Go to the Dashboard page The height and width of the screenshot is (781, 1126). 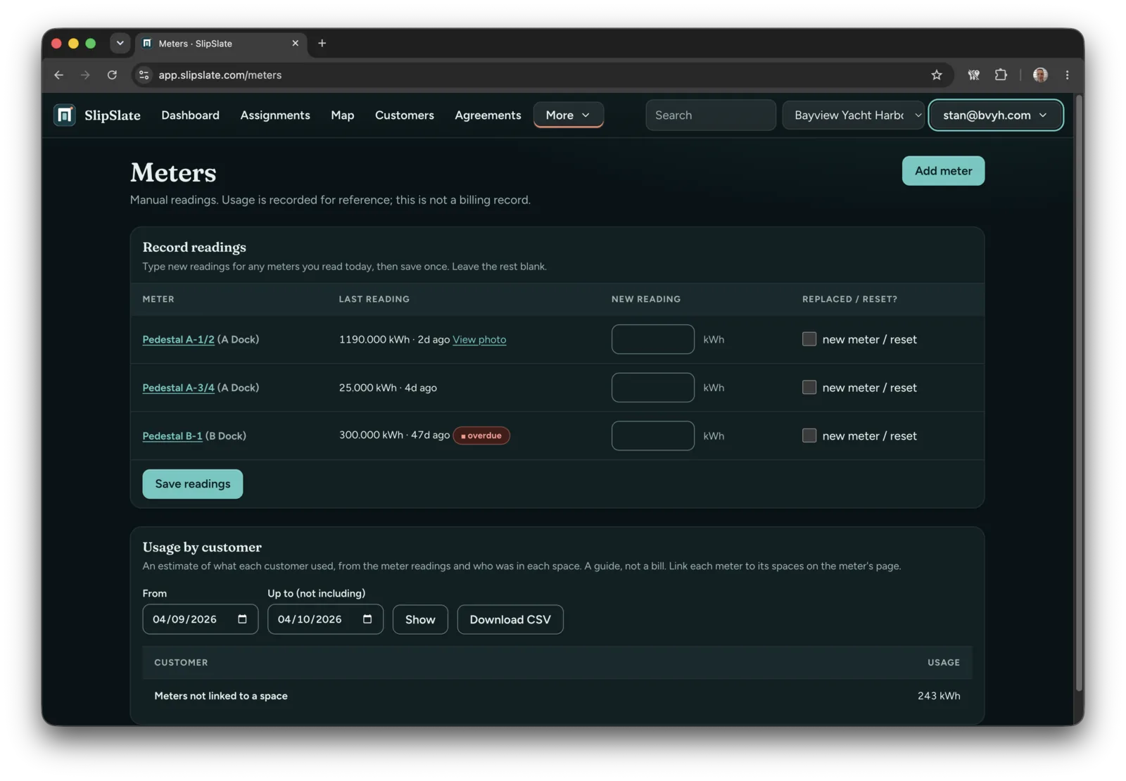coord(190,115)
